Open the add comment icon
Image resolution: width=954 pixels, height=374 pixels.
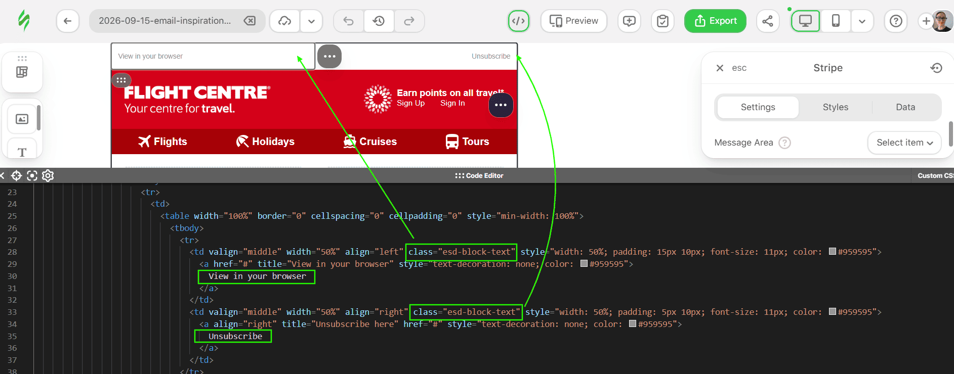629,21
